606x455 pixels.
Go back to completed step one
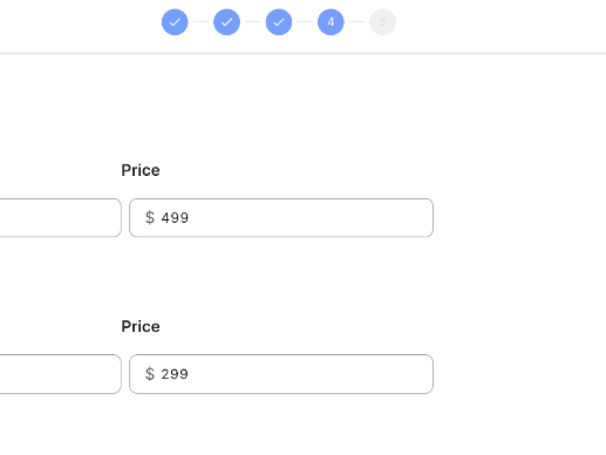point(175,22)
